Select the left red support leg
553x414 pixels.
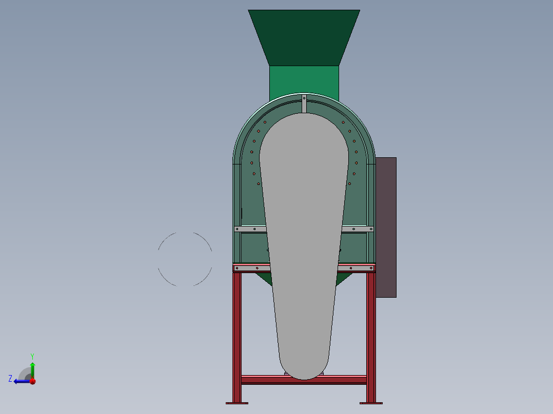point(237,338)
